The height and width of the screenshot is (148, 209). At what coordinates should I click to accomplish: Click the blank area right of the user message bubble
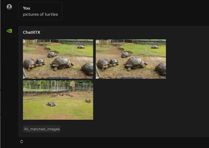(135, 11)
